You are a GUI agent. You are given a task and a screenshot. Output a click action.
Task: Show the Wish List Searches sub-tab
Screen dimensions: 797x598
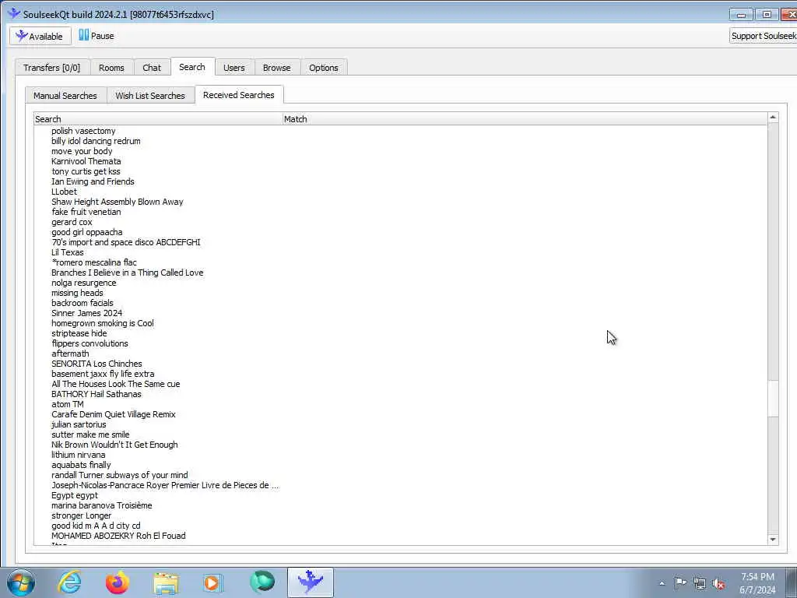tap(150, 96)
